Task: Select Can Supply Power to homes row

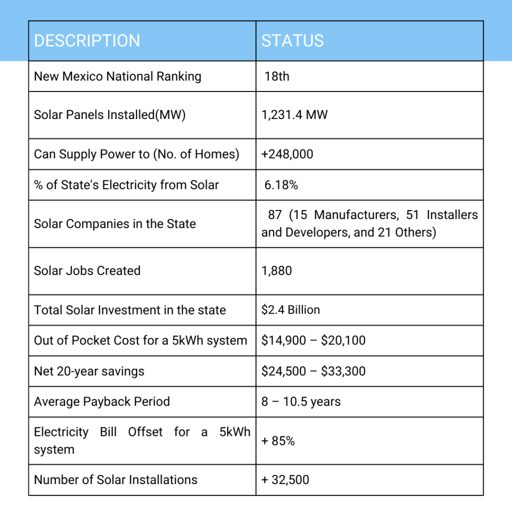Action: click(136, 154)
